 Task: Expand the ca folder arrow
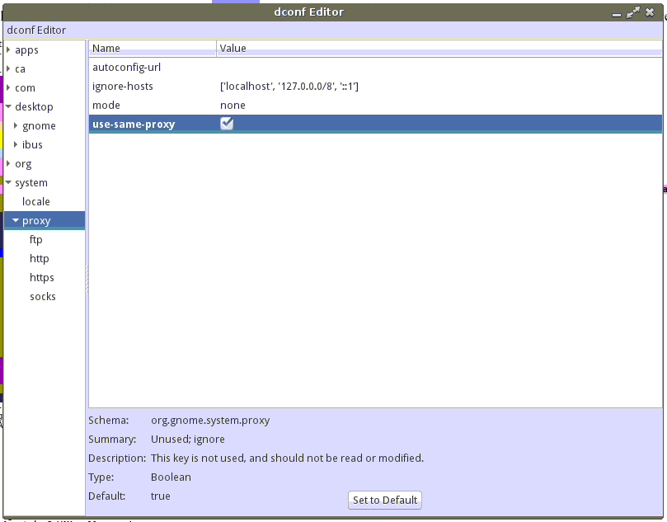point(8,69)
